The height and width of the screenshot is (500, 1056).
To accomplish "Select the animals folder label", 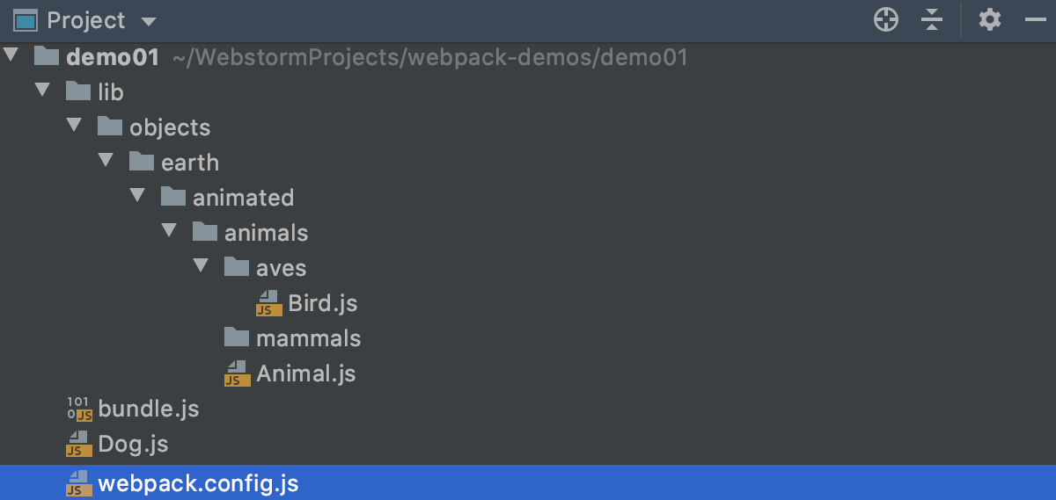I will (x=266, y=233).
